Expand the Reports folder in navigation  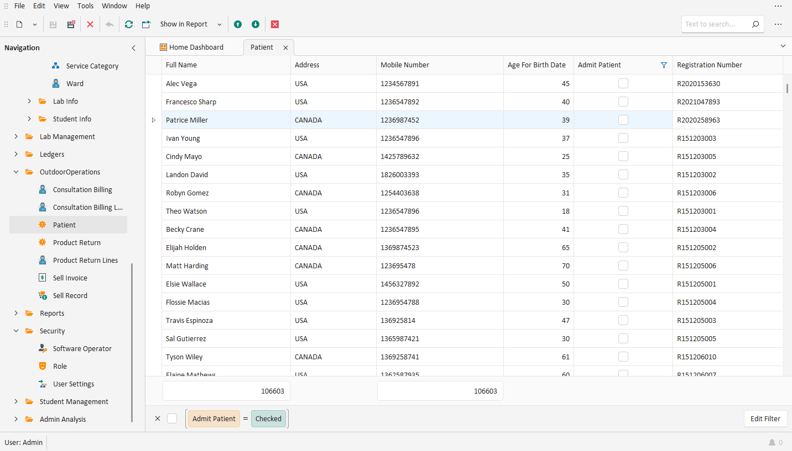[x=16, y=313]
